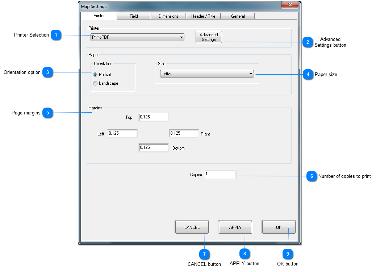This screenshot has width=376, height=272.
Task: Switch to the General tab
Action: [x=238, y=16]
